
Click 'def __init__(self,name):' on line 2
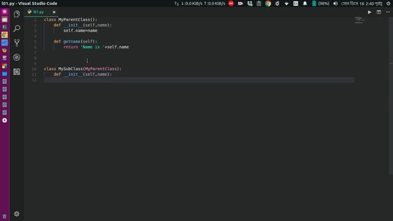pos(82,25)
